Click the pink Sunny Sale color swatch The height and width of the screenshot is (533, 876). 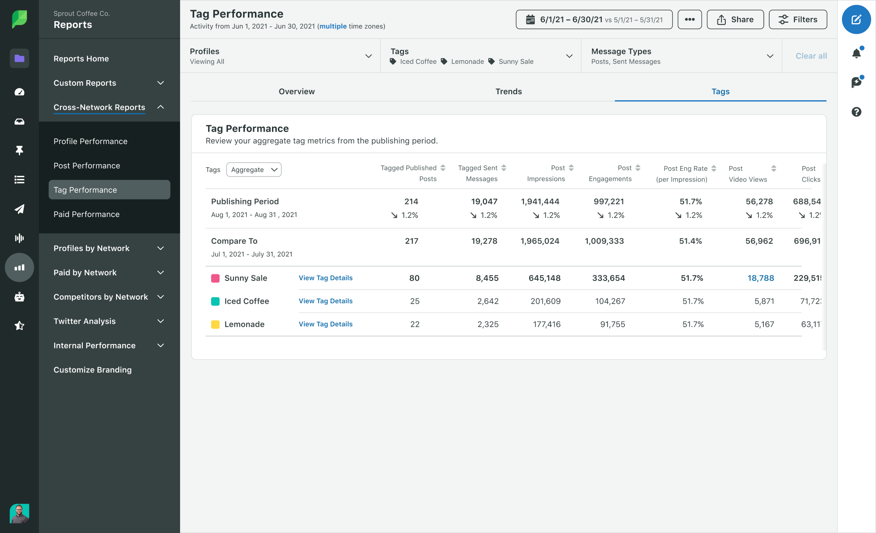point(215,277)
